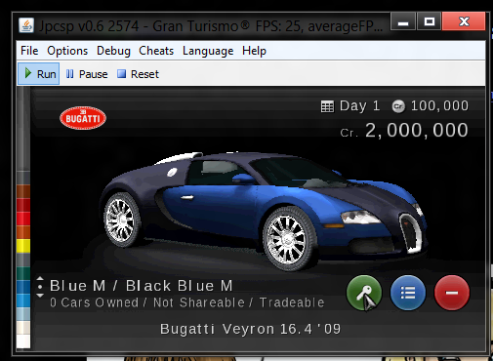493x361 pixels.
Task: Open the Language menu
Action: [x=208, y=51]
